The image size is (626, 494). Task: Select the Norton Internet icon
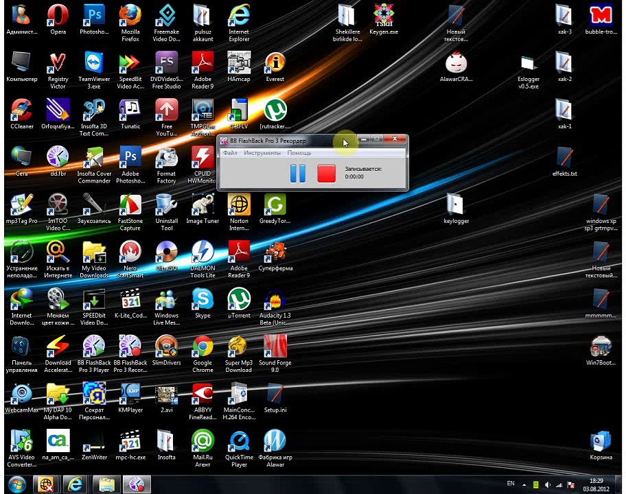(x=239, y=212)
